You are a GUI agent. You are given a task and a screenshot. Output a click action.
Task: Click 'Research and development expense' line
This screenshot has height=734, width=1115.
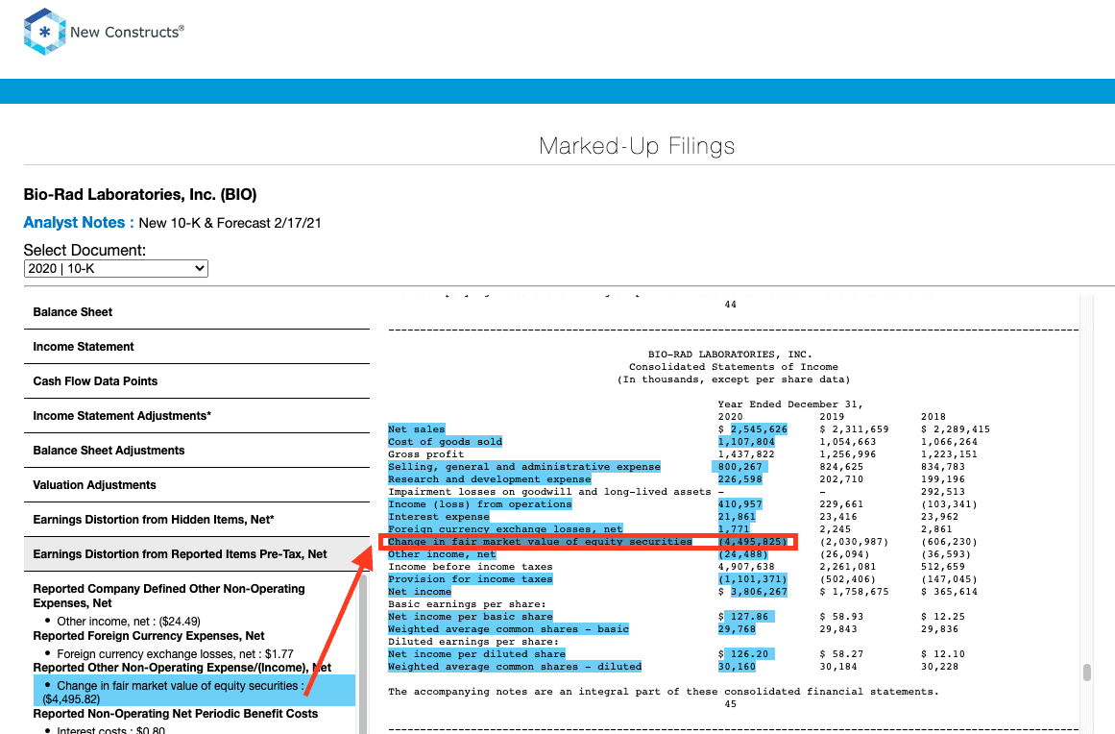point(489,479)
